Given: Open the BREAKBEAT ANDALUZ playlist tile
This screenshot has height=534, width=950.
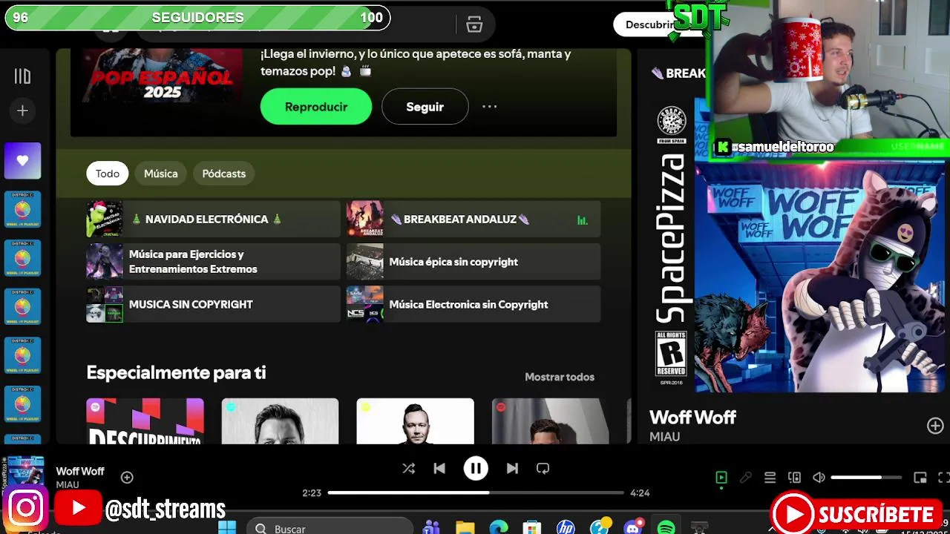Looking at the screenshot, I should (x=474, y=219).
